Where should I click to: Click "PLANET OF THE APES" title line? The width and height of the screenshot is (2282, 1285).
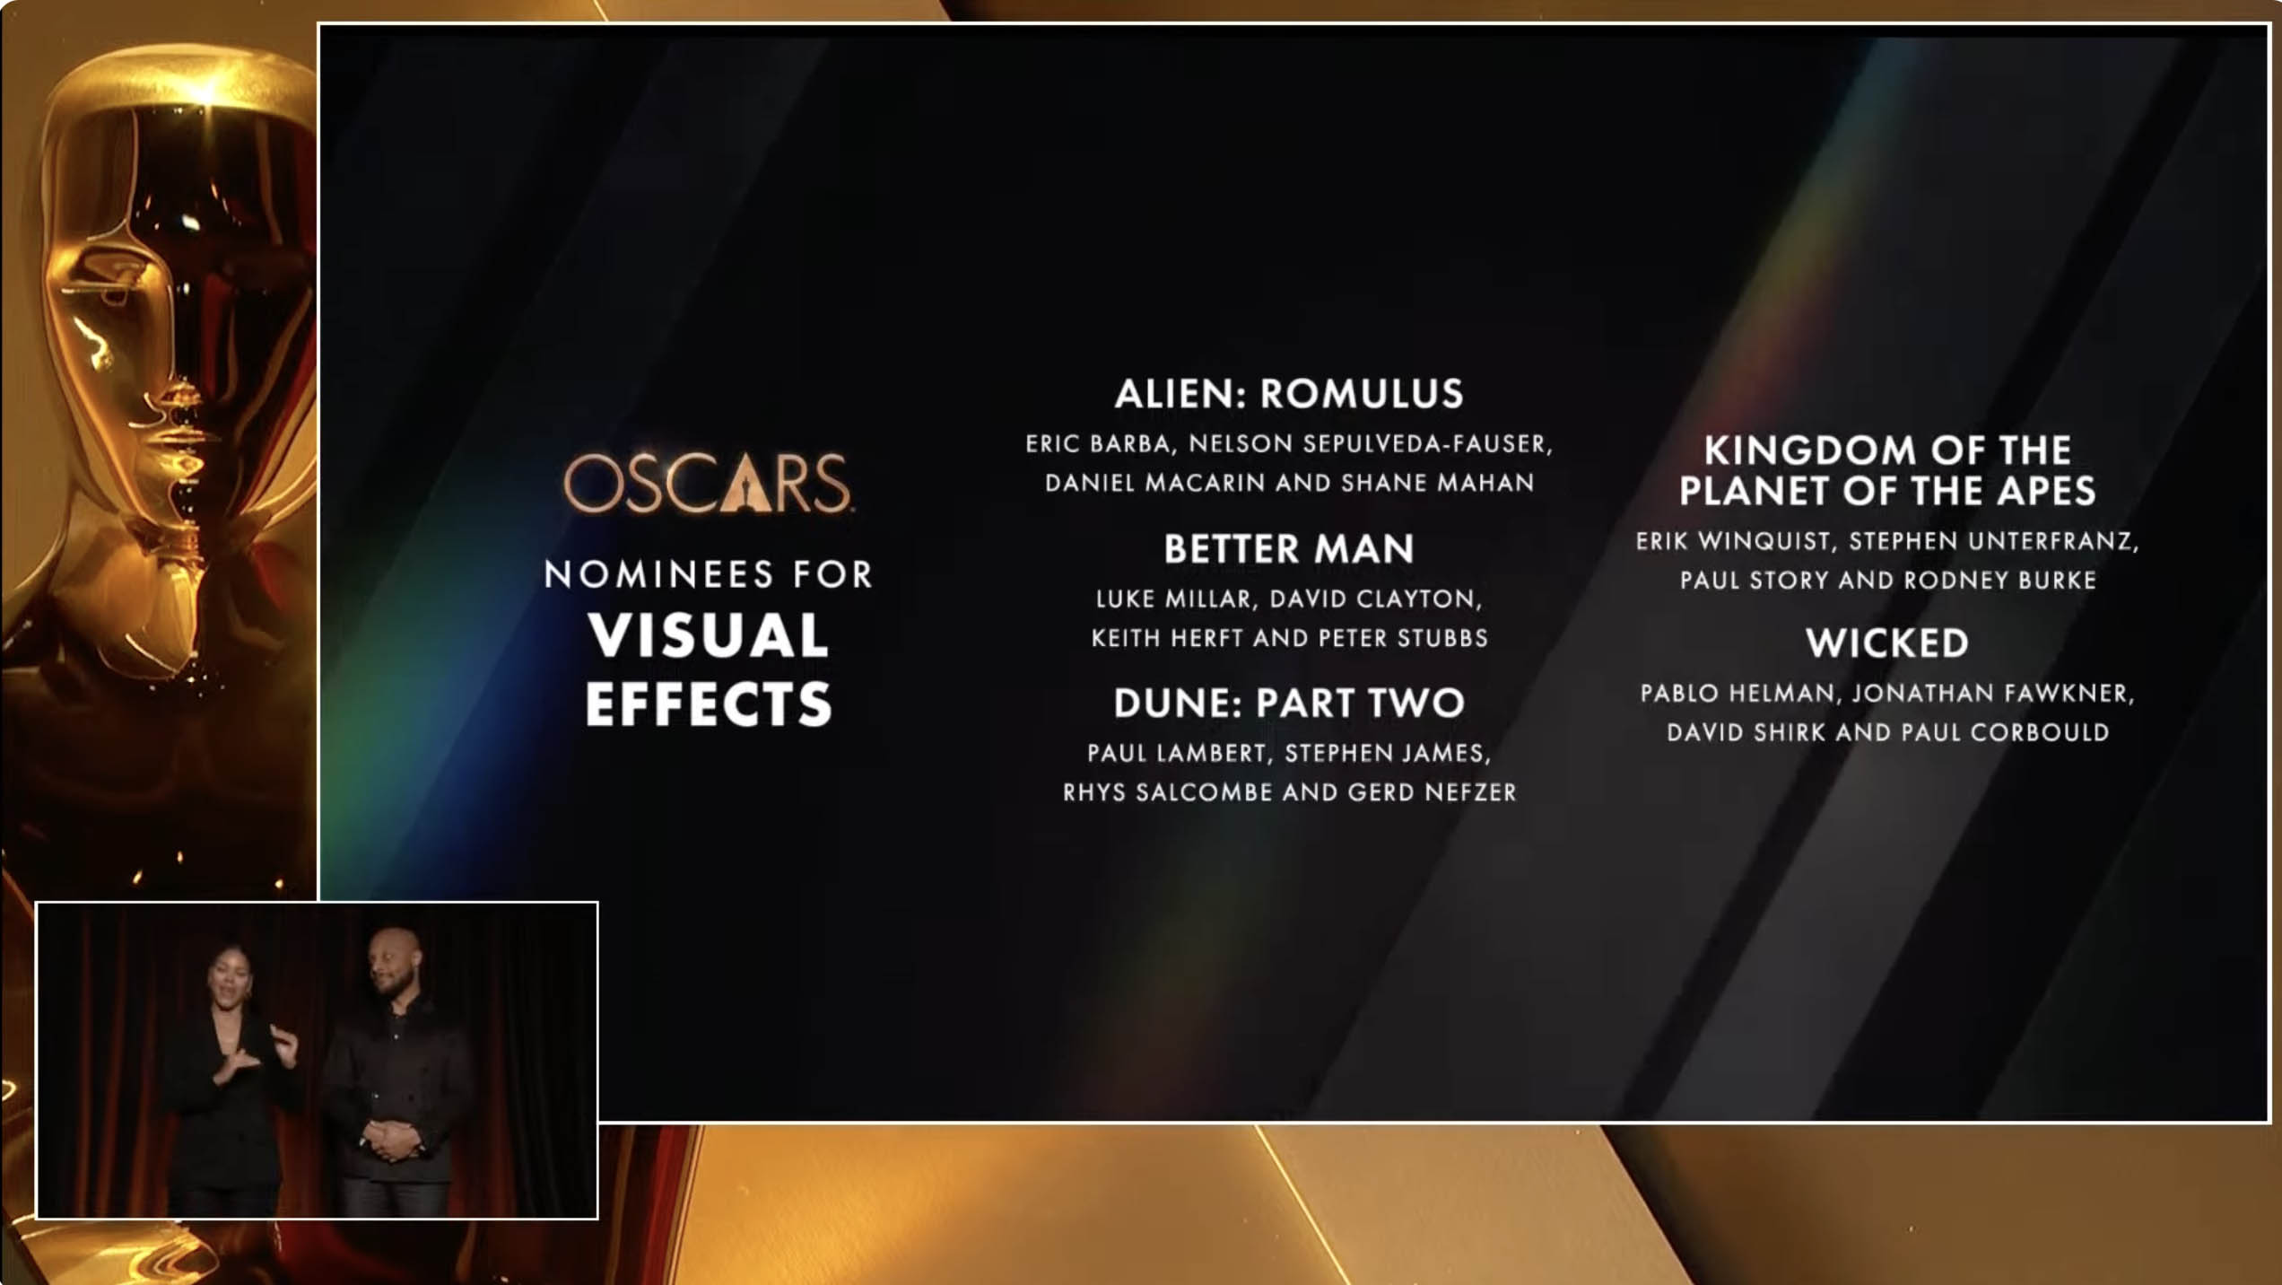click(x=1887, y=491)
